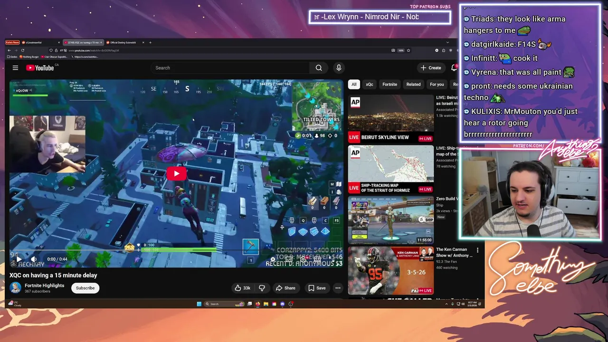Open the YouTube guide hamburger menu

coord(15,68)
